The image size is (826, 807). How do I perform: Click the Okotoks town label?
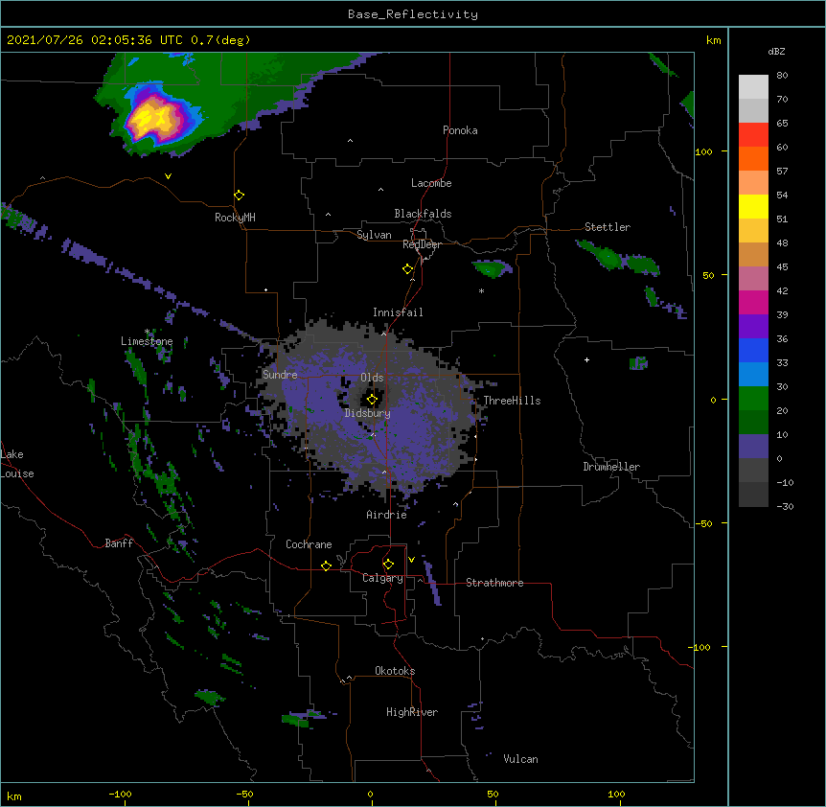pos(395,671)
